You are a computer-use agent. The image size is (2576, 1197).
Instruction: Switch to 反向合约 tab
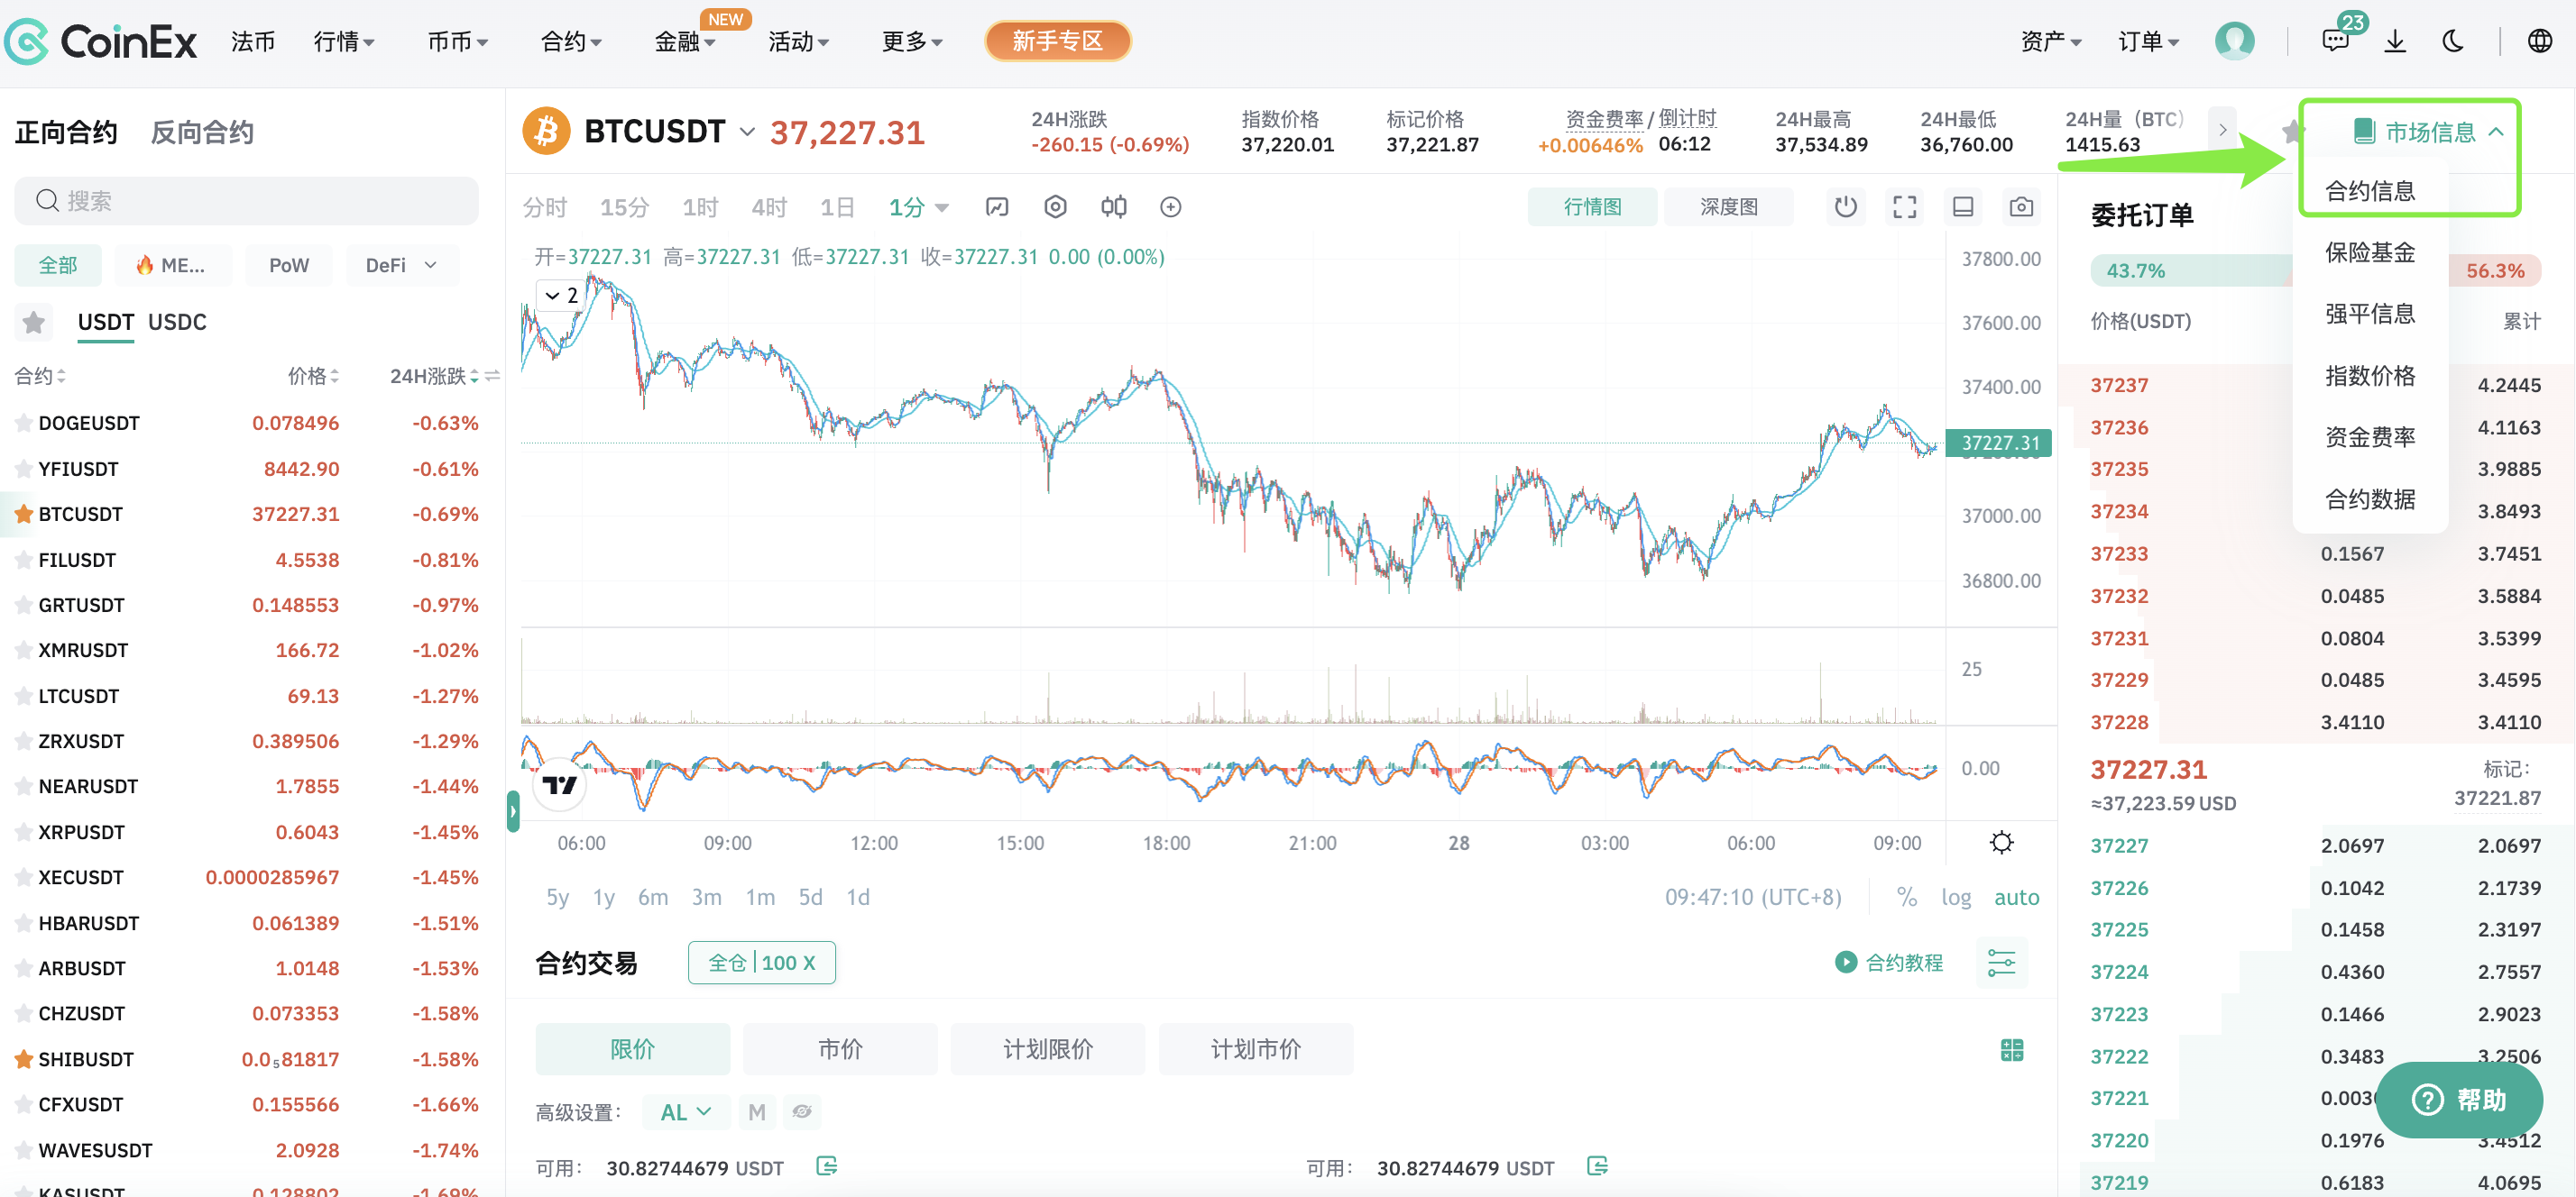click(201, 132)
